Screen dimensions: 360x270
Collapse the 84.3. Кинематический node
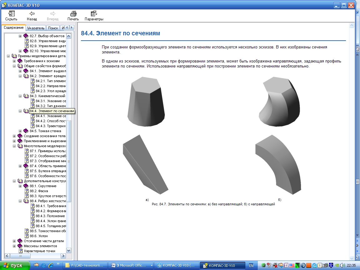20,96
